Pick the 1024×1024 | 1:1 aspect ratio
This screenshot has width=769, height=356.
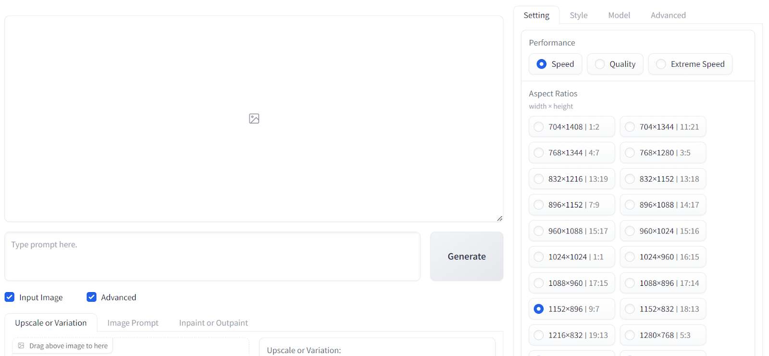click(x=571, y=257)
